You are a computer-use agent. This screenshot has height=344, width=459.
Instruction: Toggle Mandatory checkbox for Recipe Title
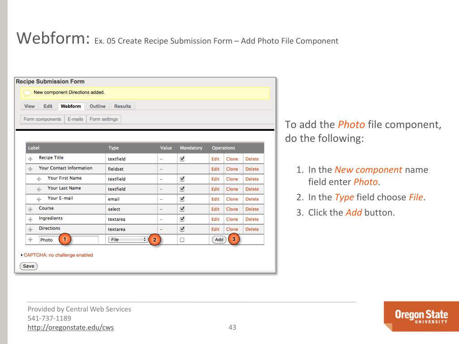(182, 159)
